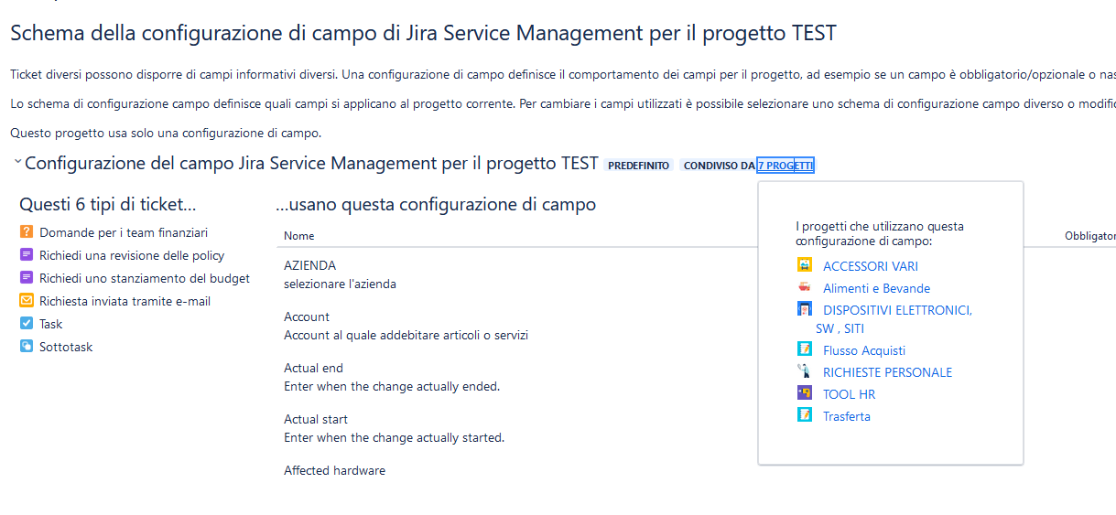1116x515 pixels.
Task: Click the 'selezionare l'azienda' field description
Action: tap(341, 284)
